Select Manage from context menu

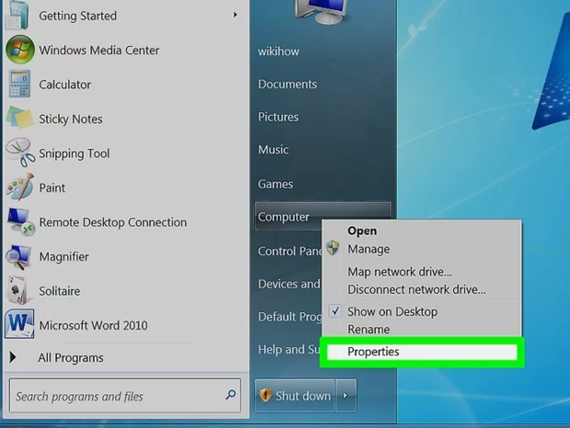369,249
